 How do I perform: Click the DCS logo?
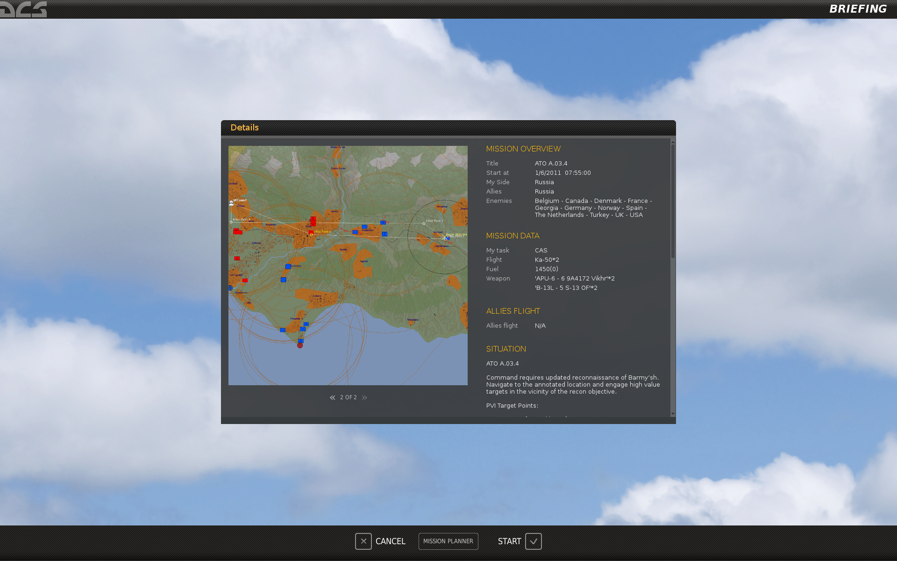[23, 9]
